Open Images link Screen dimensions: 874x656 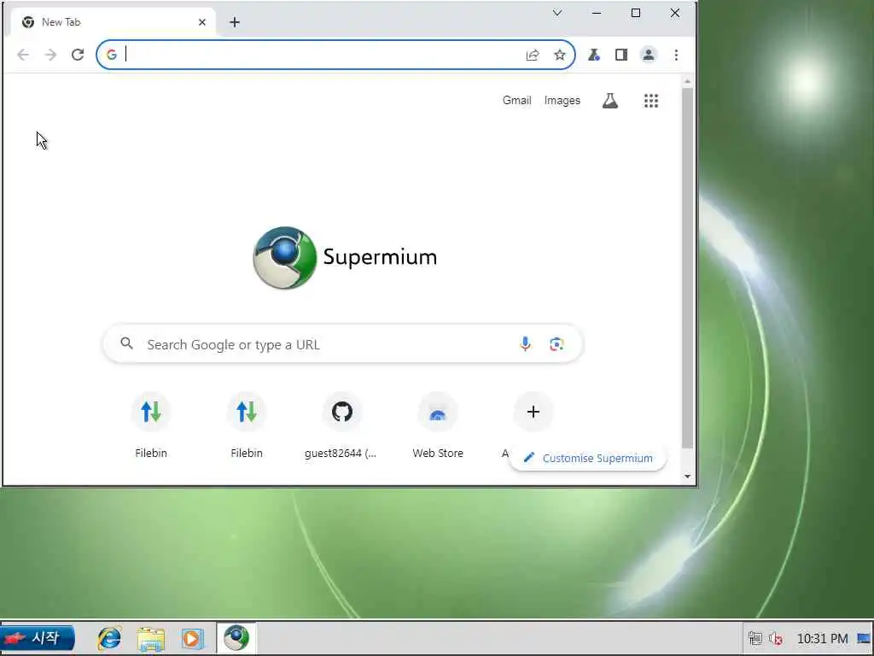coord(562,101)
